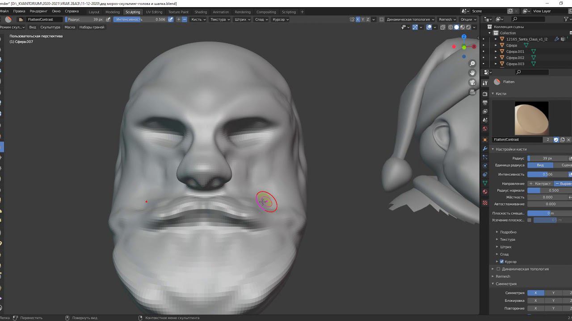Image resolution: width=572 pixels, height=321 pixels.
Task: Switch perspective/orthographic with the grid icon
Action: tap(472, 92)
